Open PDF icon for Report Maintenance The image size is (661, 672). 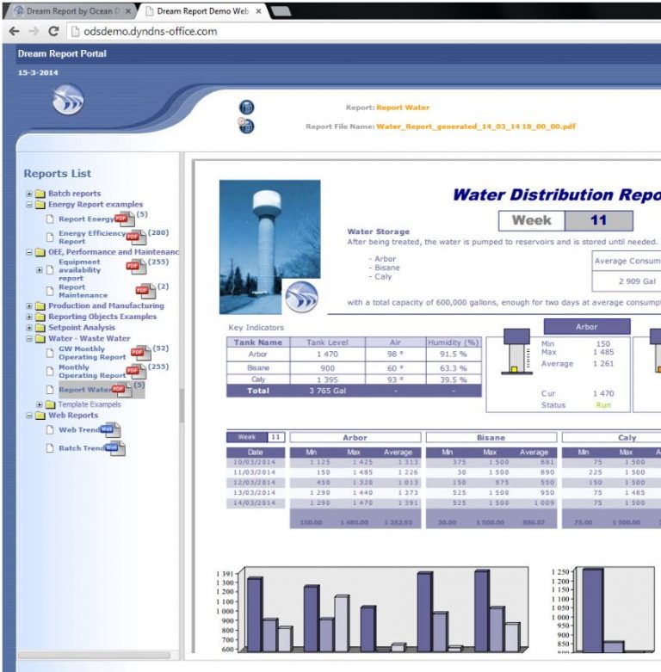[x=145, y=292]
